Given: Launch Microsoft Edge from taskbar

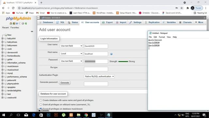Looking at the screenshot, I should coord(34,115).
